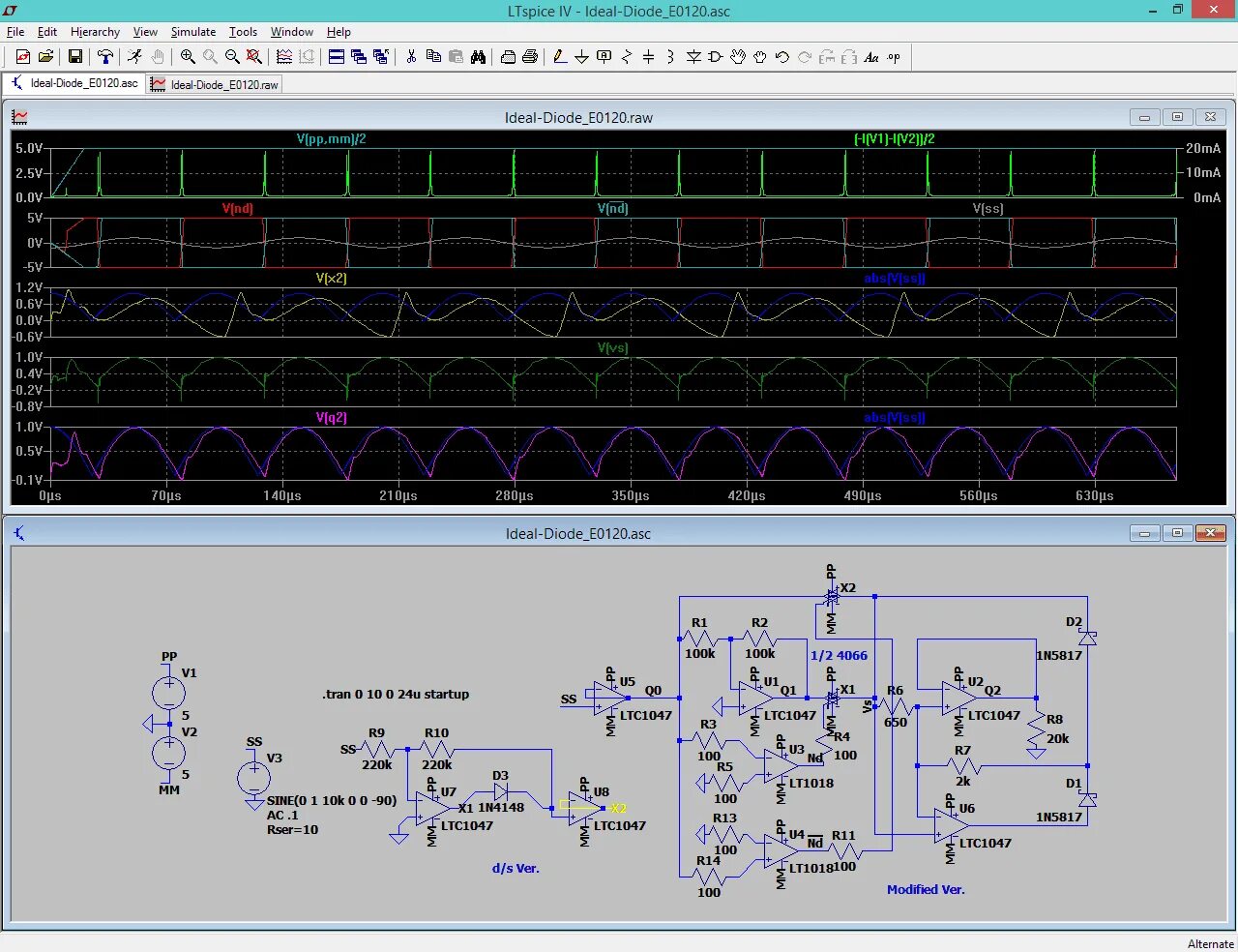Click the Pan magnifier icon
This screenshot has height=952, width=1238.
[x=210, y=57]
